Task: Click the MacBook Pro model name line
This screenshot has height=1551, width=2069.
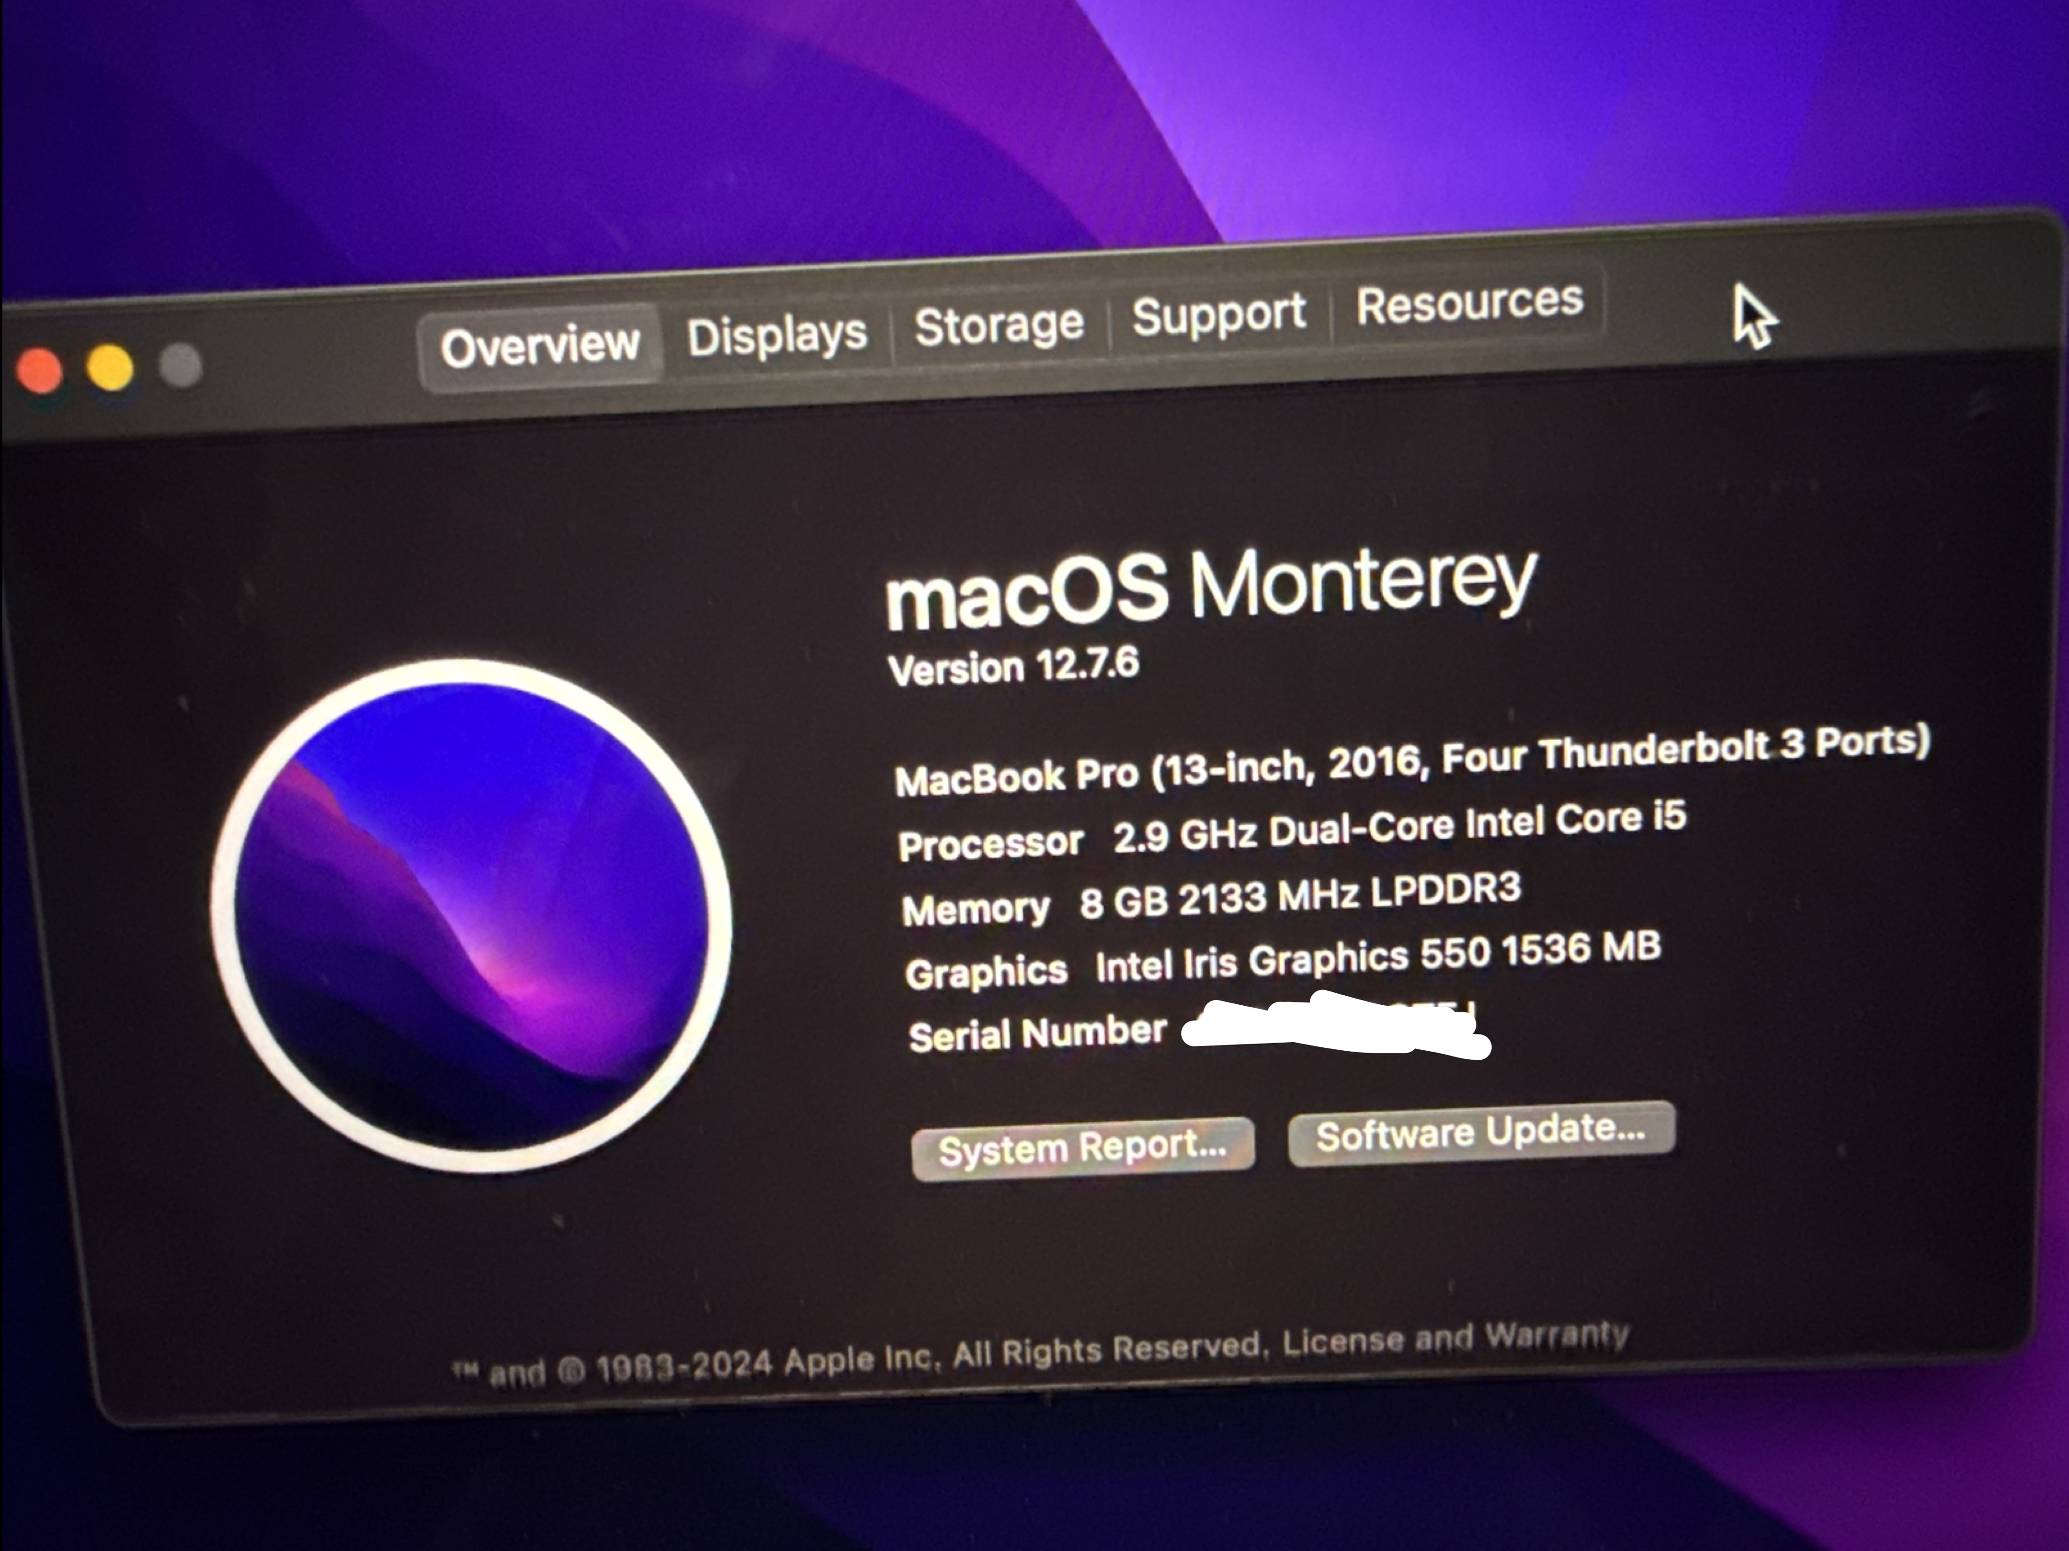Action: (1411, 759)
